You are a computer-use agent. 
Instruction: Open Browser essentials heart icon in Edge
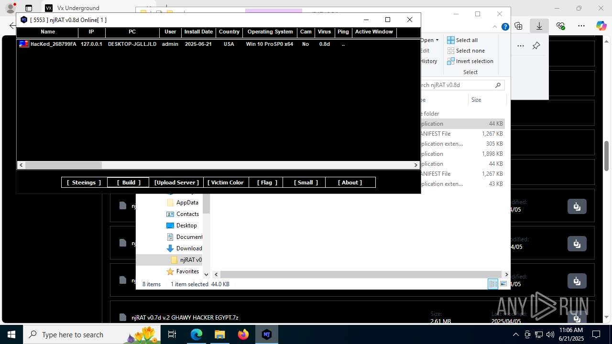(x=560, y=26)
